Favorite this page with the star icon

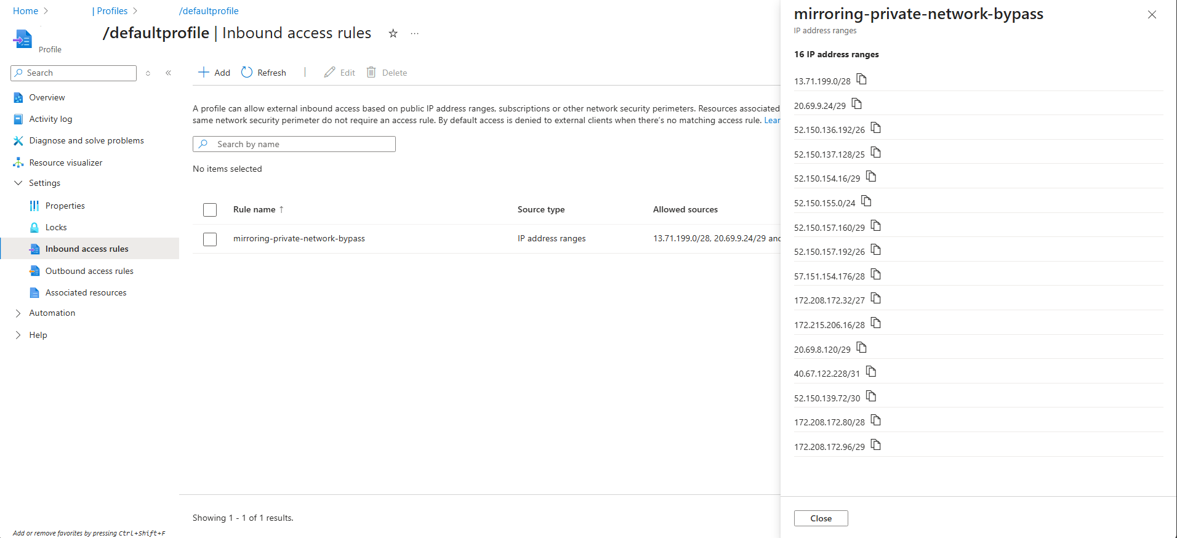coord(393,33)
